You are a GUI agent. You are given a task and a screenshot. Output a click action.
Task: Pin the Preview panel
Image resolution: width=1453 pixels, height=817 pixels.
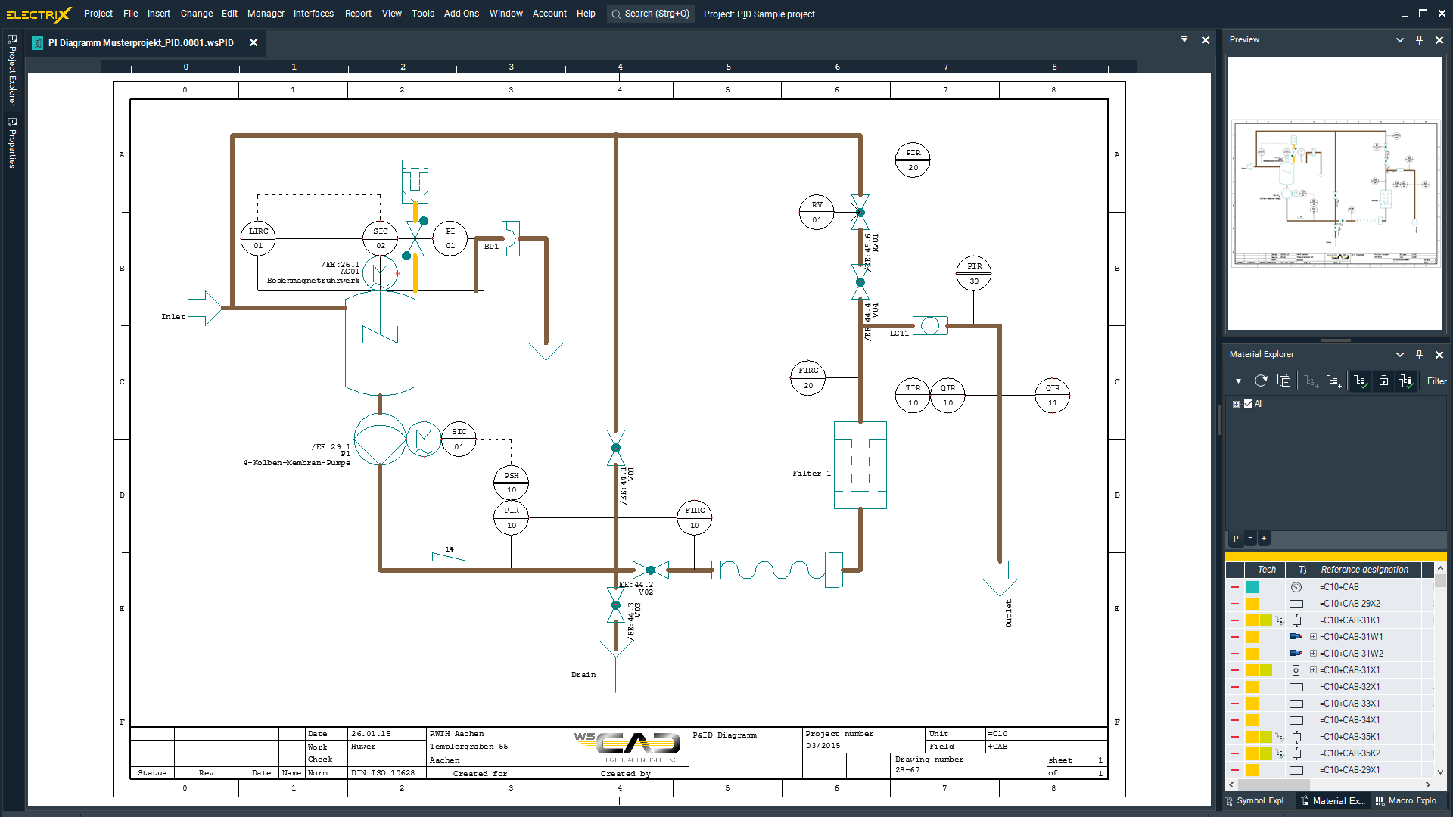click(x=1419, y=40)
